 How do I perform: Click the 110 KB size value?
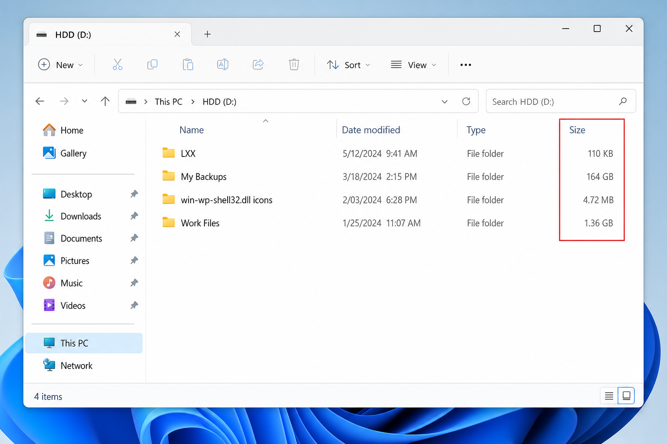[600, 153]
